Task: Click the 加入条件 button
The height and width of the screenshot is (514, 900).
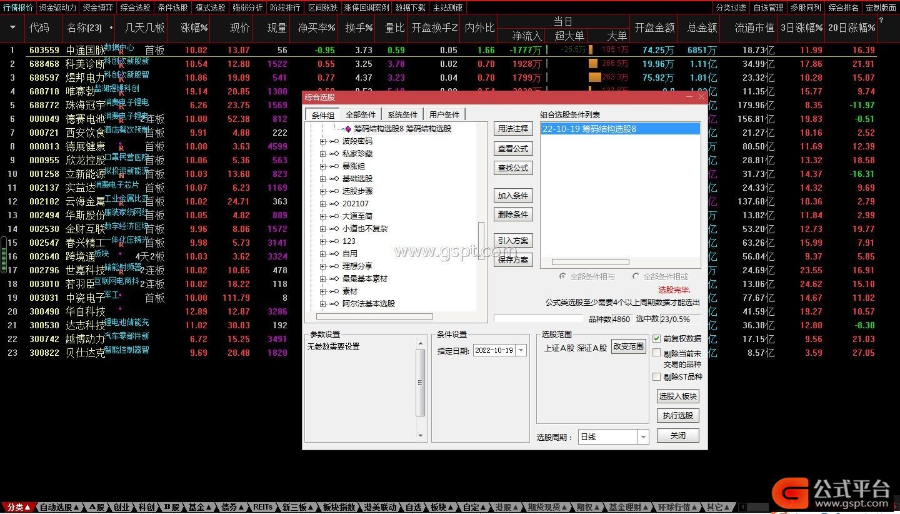Action: coord(513,196)
